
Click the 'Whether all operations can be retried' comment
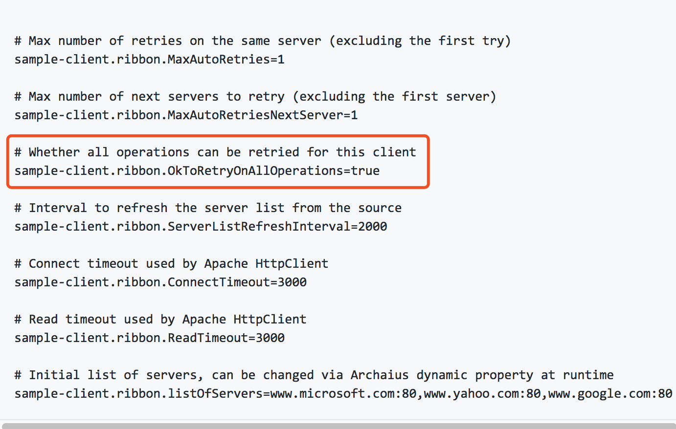215,152
